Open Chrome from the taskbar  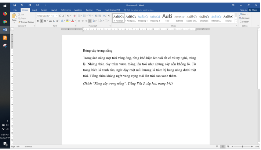pyautogui.click(x=5, y=22)
